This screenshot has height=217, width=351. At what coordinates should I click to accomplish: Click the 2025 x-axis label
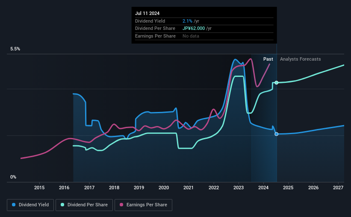tap(288, 188)
